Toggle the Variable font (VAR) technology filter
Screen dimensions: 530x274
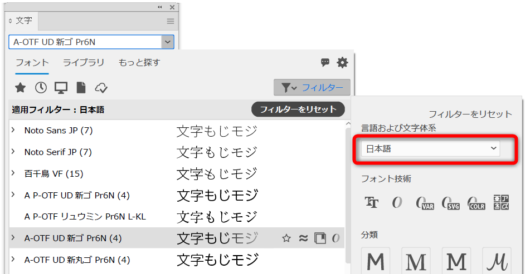tap(425, 203)
